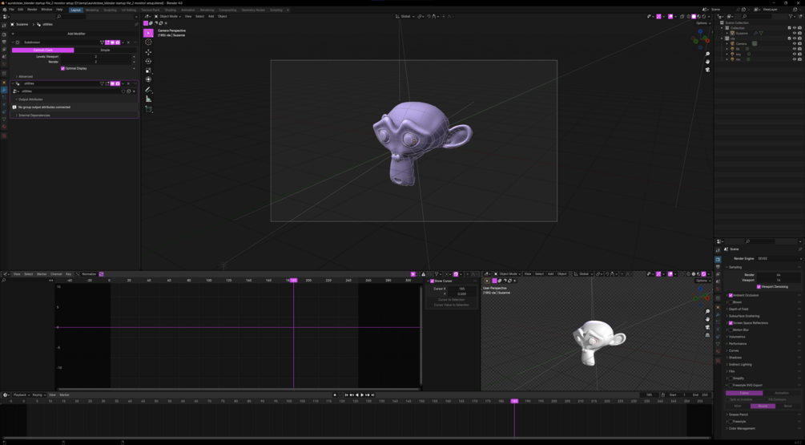Viewport: 805px width, 445px height.
Task: Select Simple subdivision type
Action: pos(105,50)
